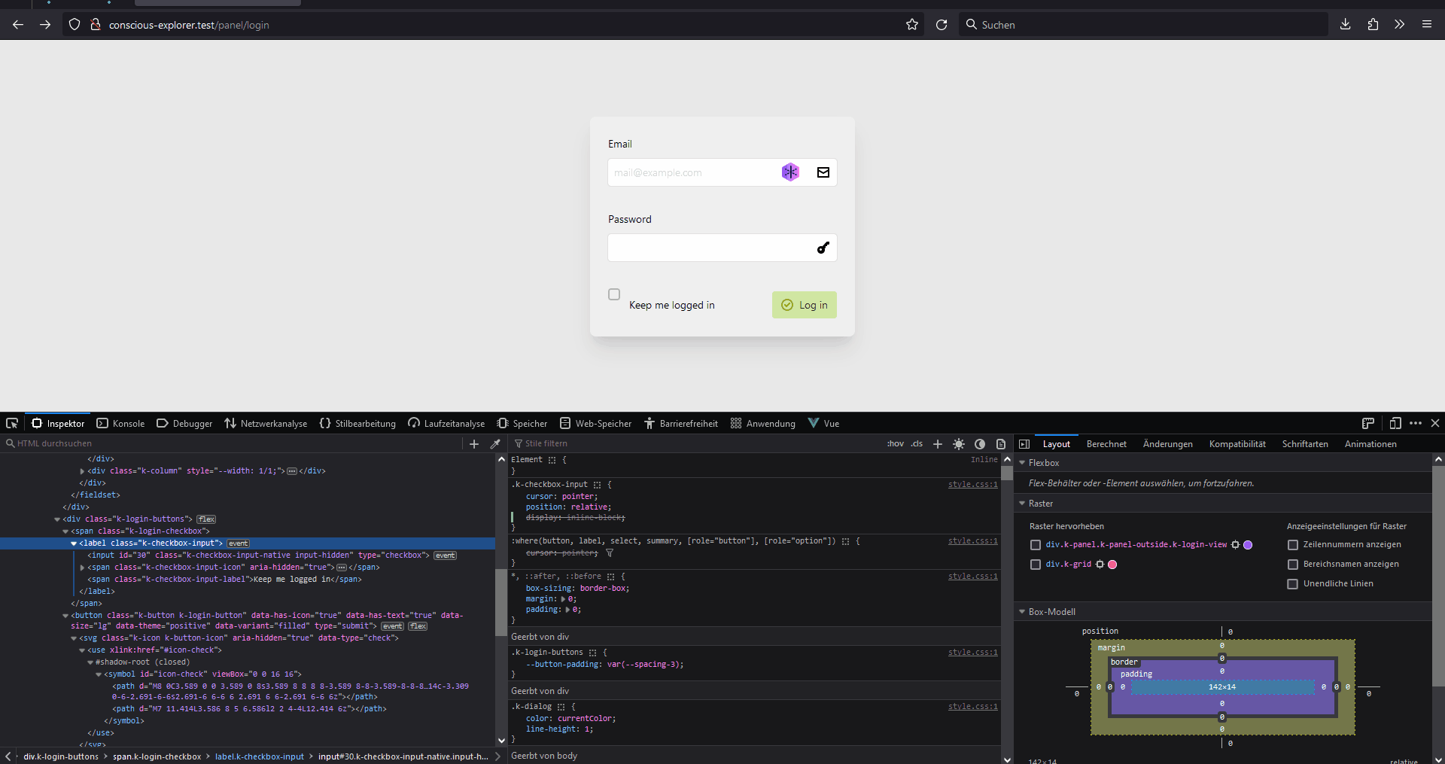Toggle print media simulation
Image resolution: width=1445 pixels, height=764 pixels.
pyautogui.click(x=1001, y=444)
